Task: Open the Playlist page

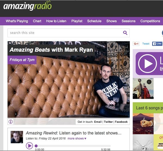Action: click(77, 21)
